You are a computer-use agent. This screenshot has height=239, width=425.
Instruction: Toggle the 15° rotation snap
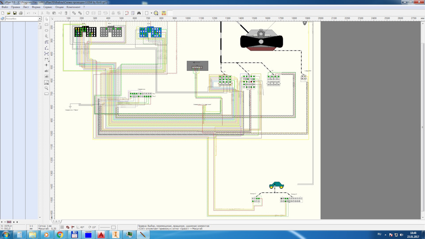pos(93,227)
